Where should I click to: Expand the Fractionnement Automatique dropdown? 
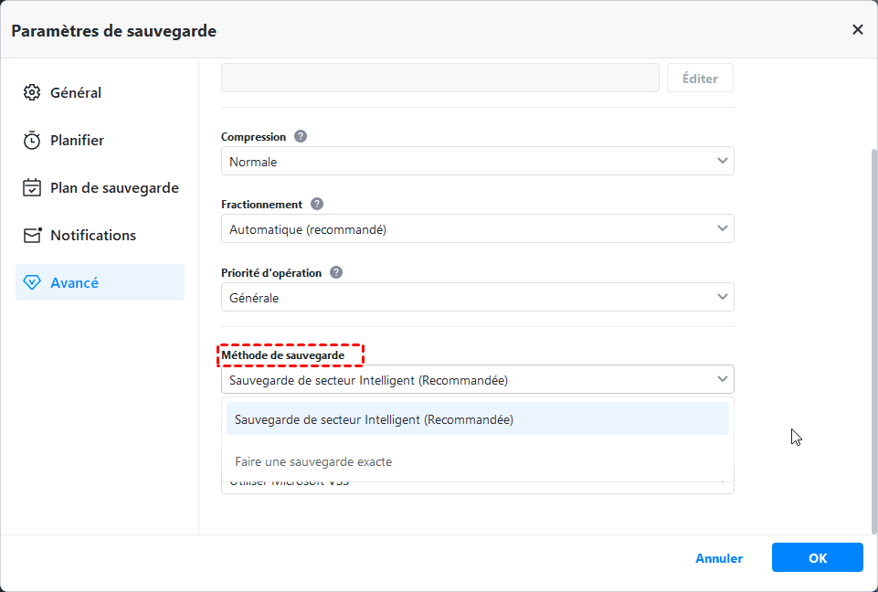tap(477, 228)
